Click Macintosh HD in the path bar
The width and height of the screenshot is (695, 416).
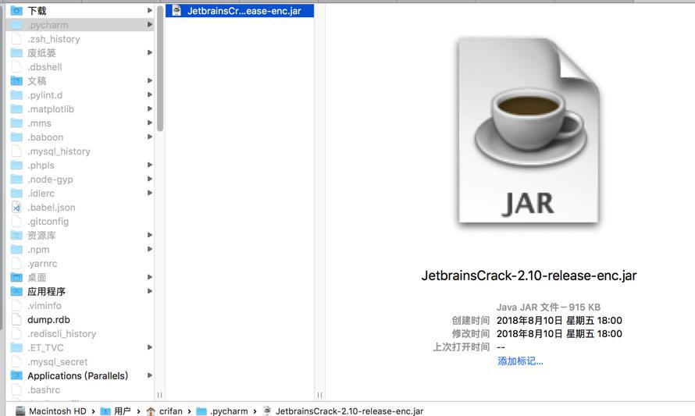[58, 411]
